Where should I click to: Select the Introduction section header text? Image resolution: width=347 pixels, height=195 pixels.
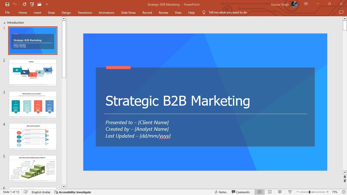click(x=15, y=23)
